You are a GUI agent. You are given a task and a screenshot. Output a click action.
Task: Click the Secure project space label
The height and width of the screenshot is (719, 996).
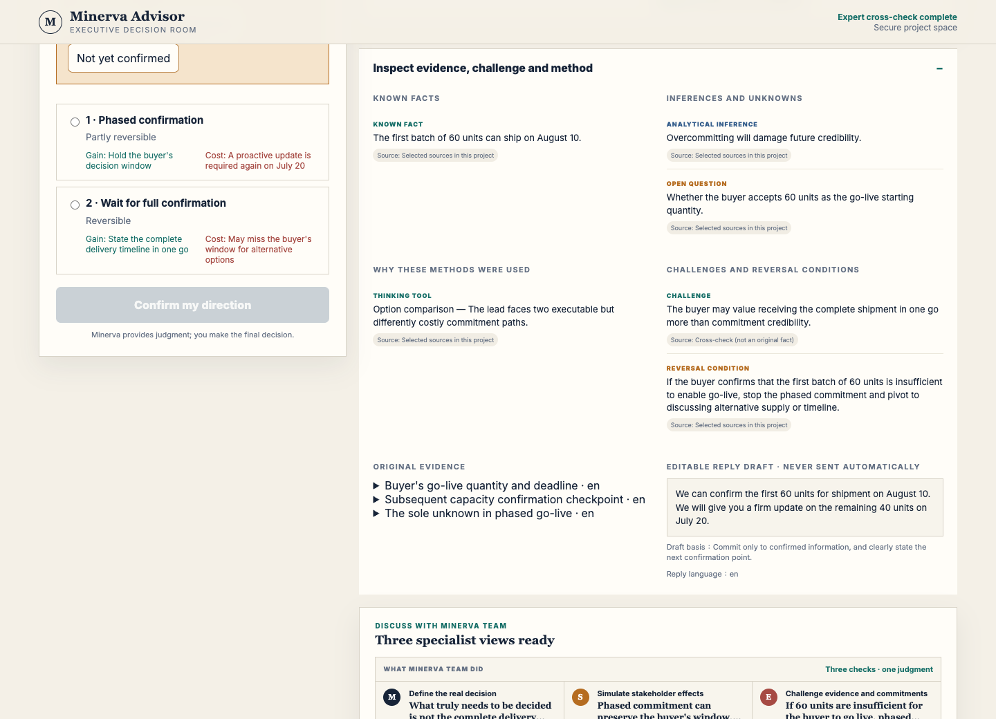pyautogui.click(x=915, y=28)
